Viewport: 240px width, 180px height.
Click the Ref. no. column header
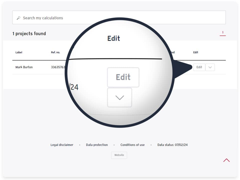(55, 52)
